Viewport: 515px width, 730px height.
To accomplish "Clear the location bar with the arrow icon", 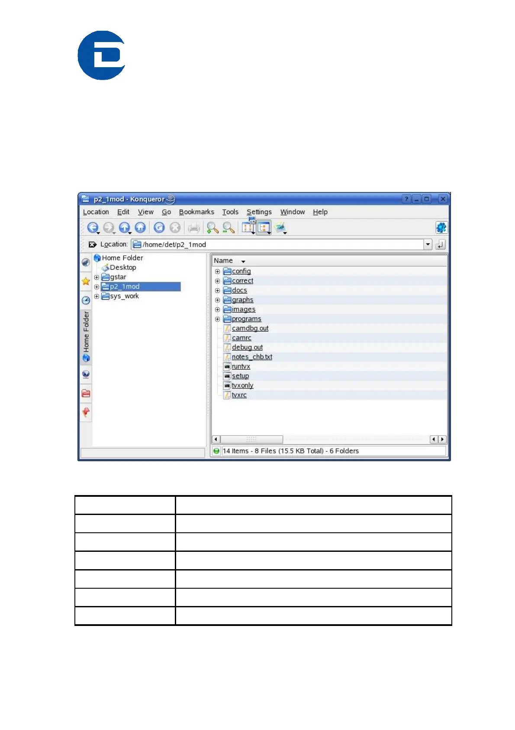I will [x=92, y=244].
